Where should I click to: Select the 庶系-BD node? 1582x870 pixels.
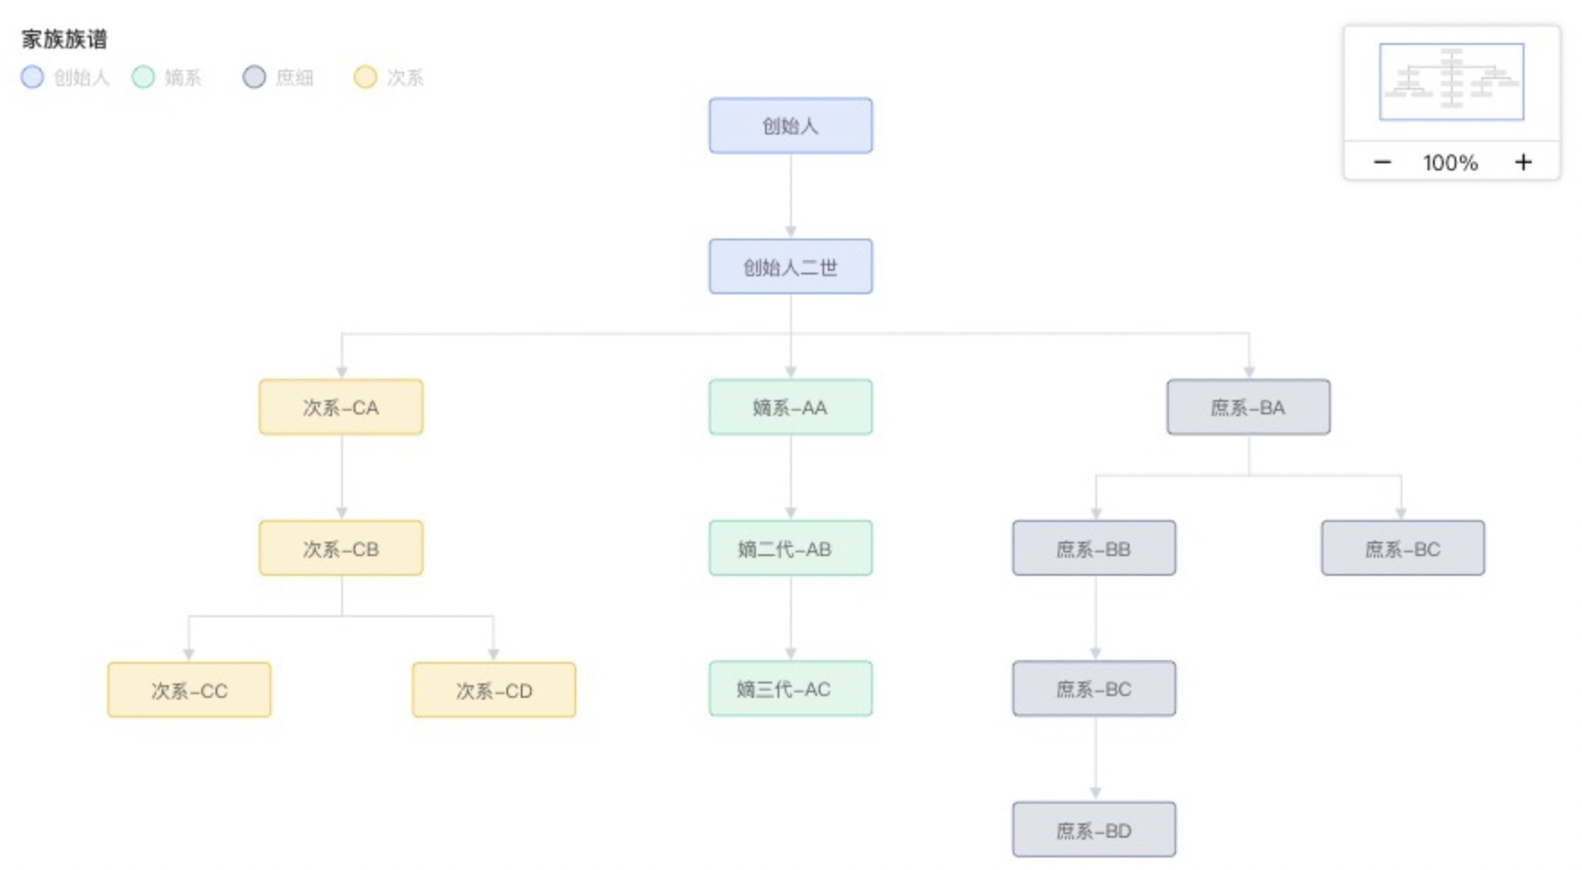tap(1094, 830)
